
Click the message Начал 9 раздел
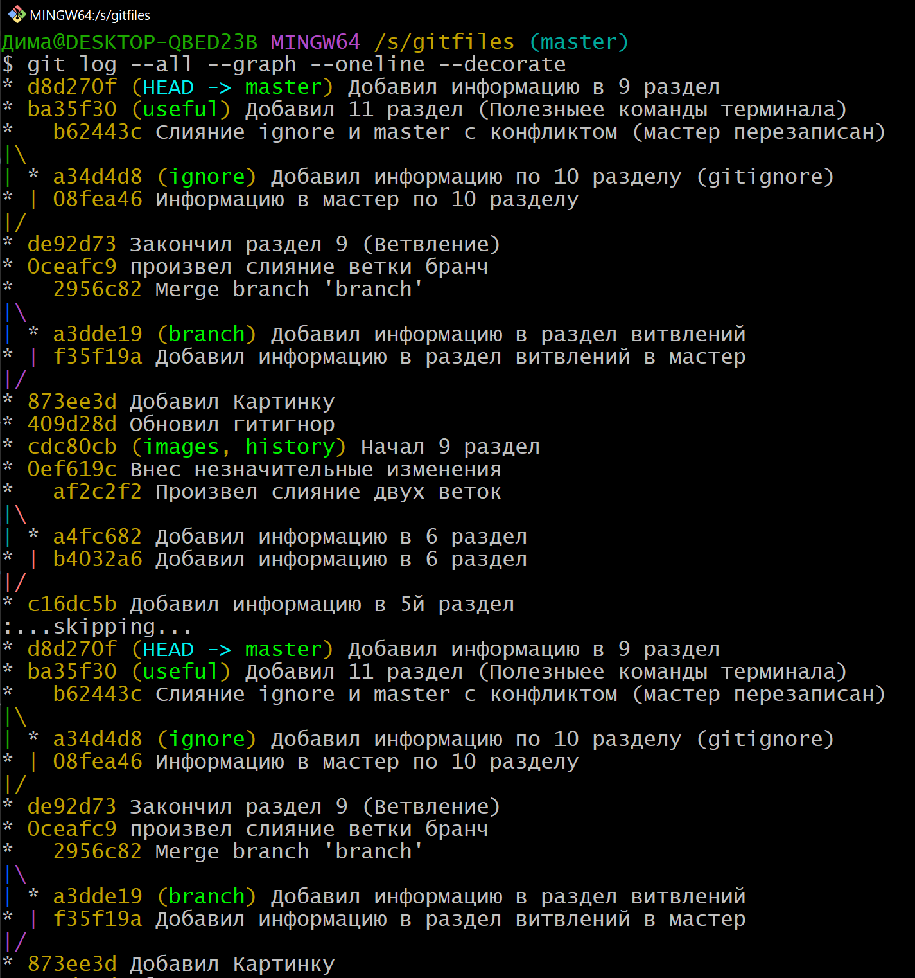point(450,447)
